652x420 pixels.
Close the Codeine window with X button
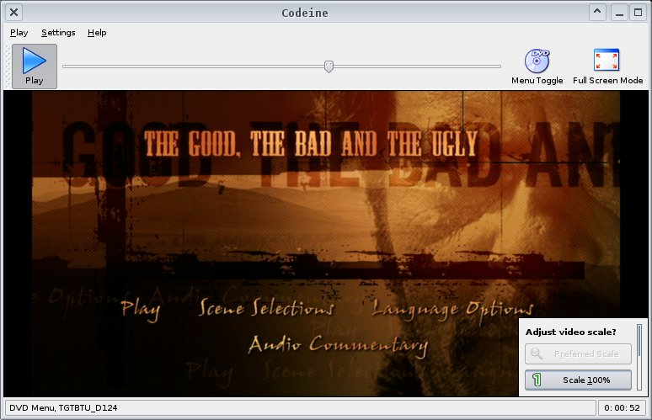(13, 13)
